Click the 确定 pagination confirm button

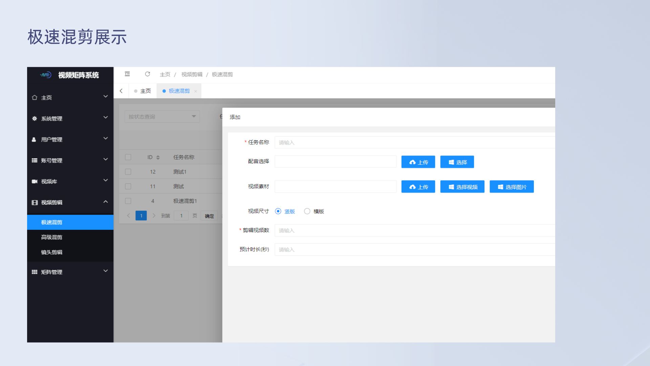point(209,216)
